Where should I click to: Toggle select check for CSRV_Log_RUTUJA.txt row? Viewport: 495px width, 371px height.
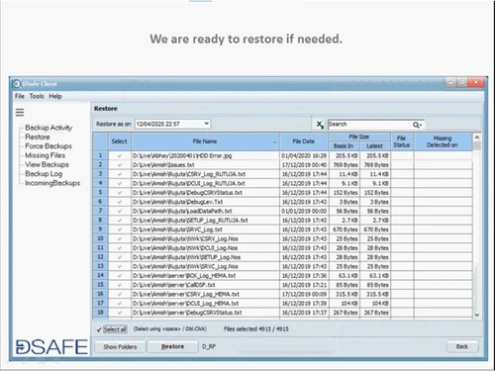coord(120,174)
